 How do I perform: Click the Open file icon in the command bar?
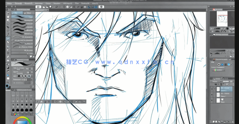[47, 7]
